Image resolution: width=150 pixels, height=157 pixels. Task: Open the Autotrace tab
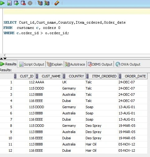pyautogui.click(x=75, y=64)
